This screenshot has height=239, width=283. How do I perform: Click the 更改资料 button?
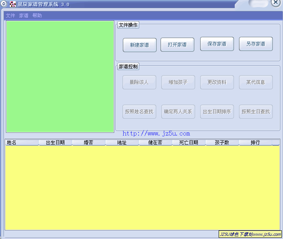(217, 82)
